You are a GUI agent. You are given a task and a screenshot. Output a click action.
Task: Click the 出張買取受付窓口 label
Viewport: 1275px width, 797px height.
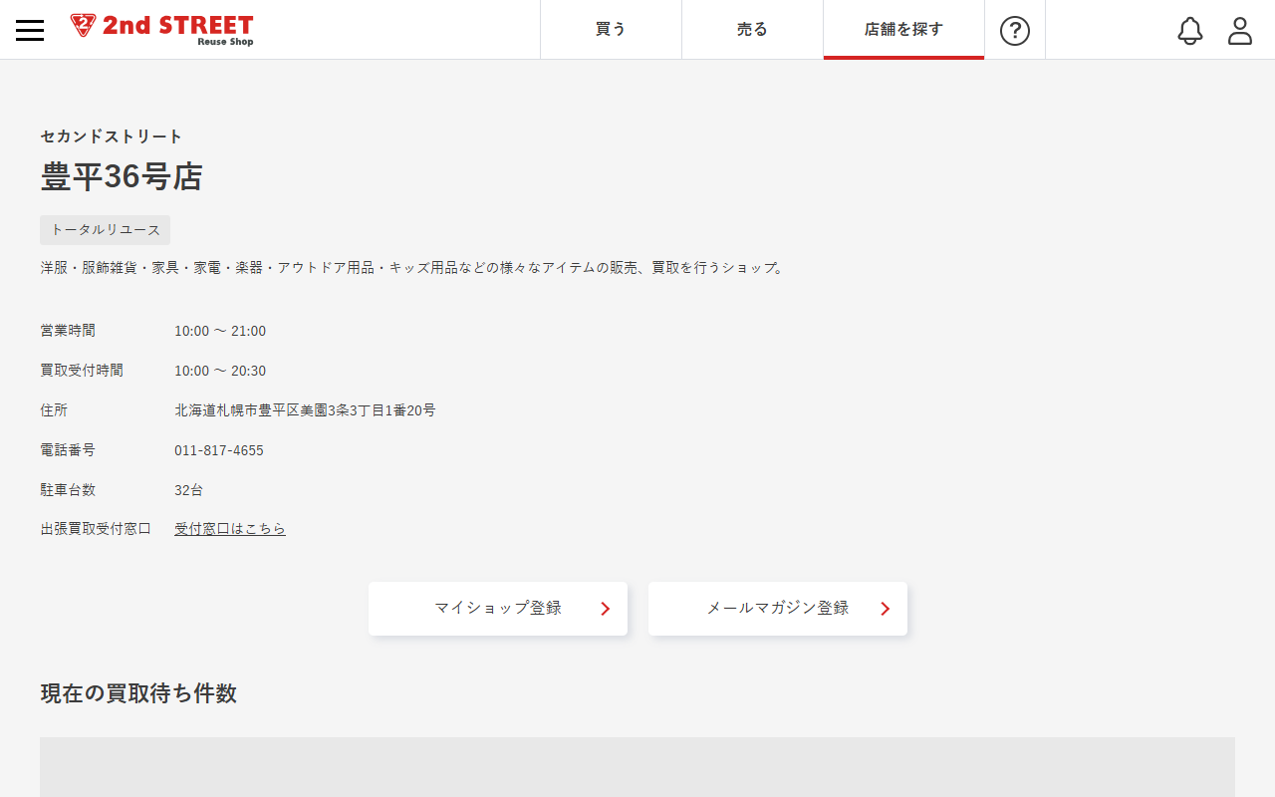pos(96,529)
